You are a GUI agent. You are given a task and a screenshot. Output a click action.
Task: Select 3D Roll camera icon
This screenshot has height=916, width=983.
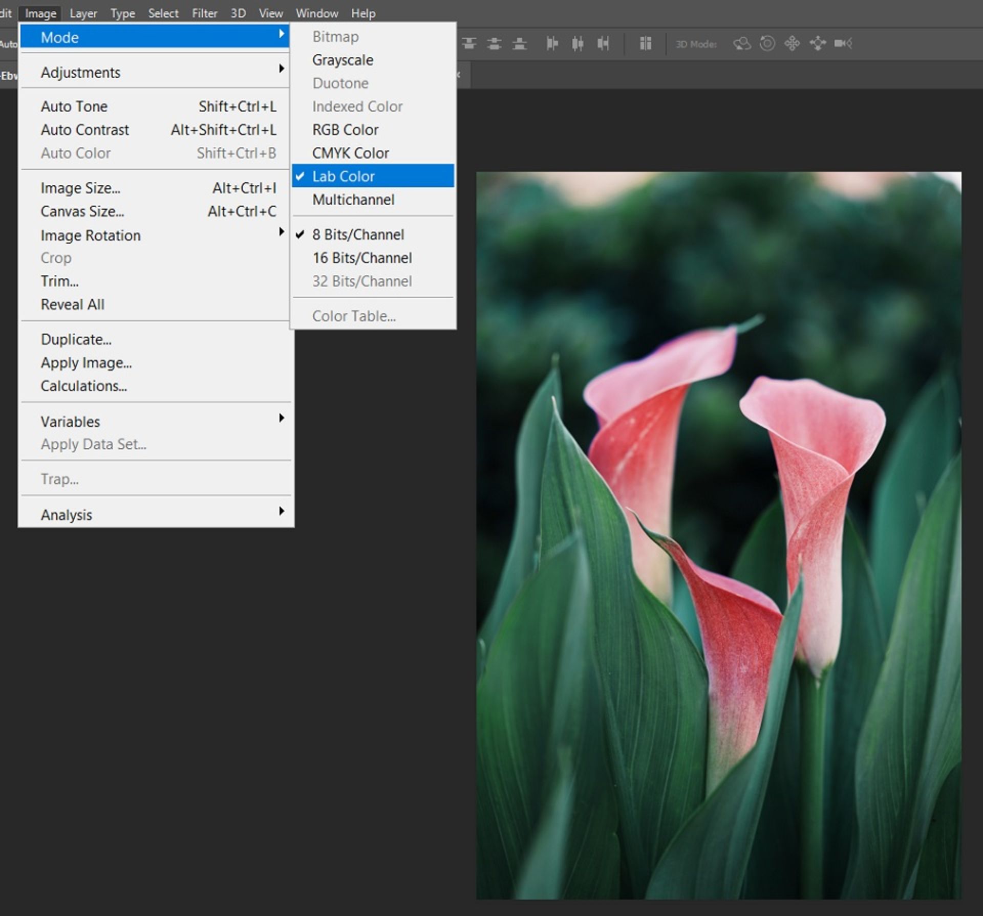click(x=767, y=43)
